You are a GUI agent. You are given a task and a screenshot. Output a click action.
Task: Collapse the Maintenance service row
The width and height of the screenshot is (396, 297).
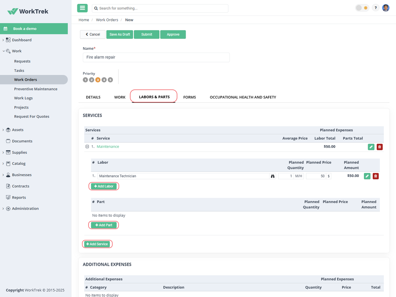[x=87, y=146]
